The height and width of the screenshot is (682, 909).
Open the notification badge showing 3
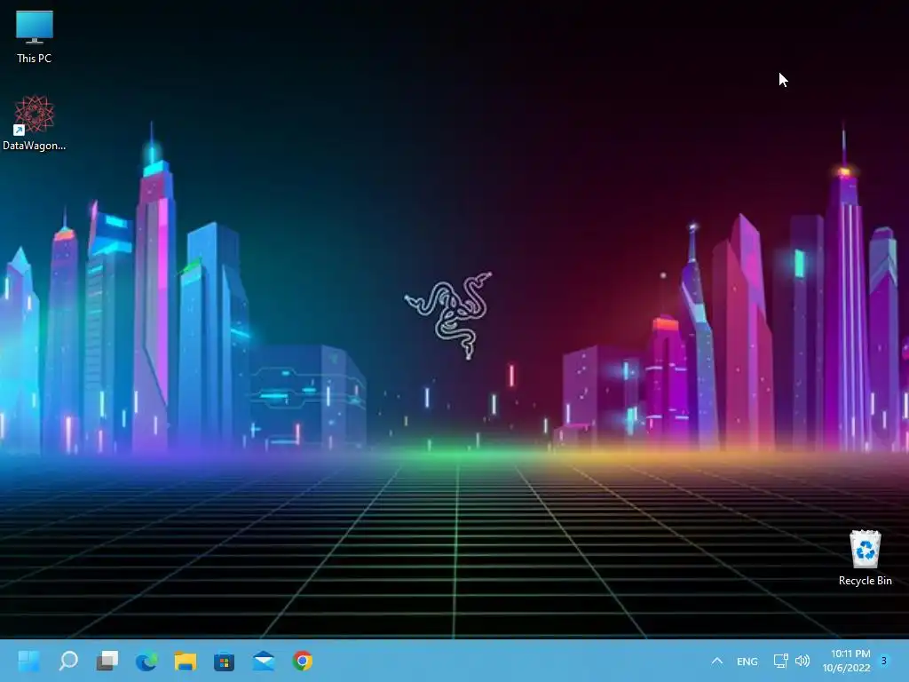884,661
